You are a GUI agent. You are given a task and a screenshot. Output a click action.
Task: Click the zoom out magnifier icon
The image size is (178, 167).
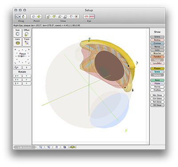[x=40, y=147]
